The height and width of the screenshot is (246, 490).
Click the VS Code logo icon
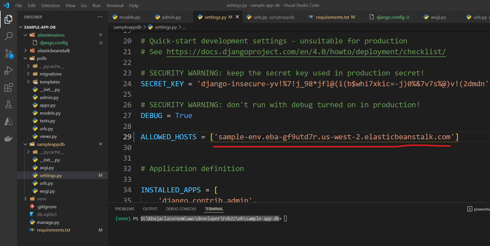(x=6, y=5)
